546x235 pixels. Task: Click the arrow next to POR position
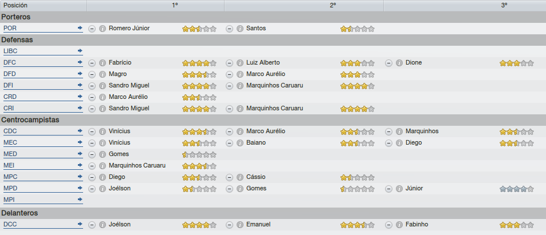click(80, 28)
